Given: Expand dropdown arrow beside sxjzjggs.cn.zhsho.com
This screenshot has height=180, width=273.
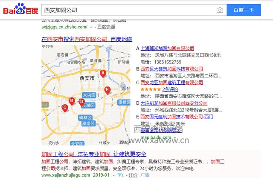Looking at the screenshot, I should (x=91, y=27).
